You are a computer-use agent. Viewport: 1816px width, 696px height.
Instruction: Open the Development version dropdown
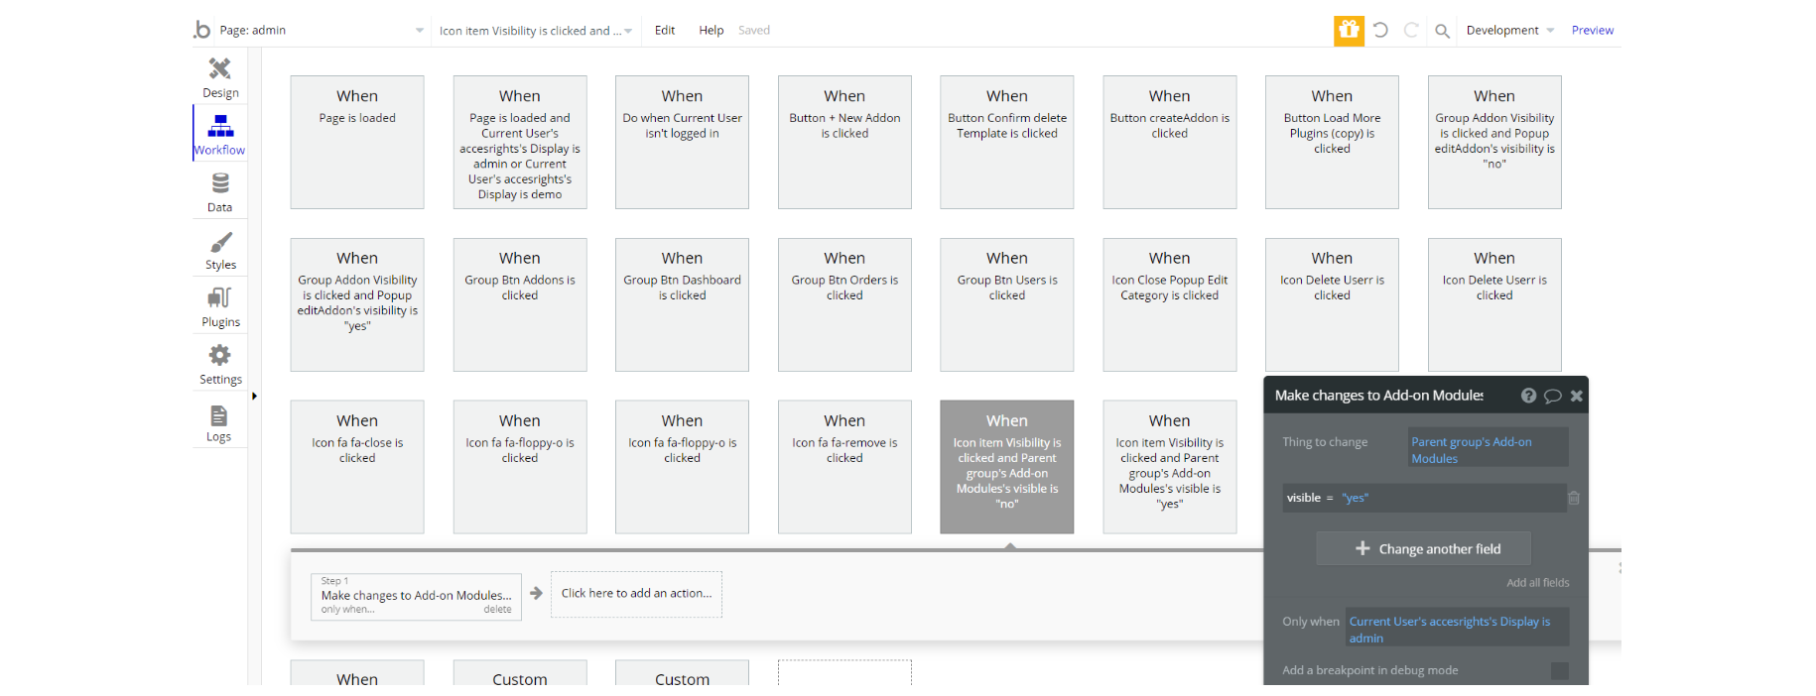pos(1509,31)
